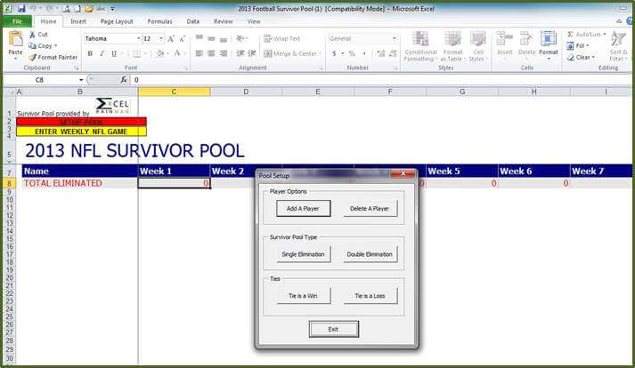The width and height of the screenshot is (635, 368).
Task: Click the Cut scissors icon
Action: click(x=32, y=35)
